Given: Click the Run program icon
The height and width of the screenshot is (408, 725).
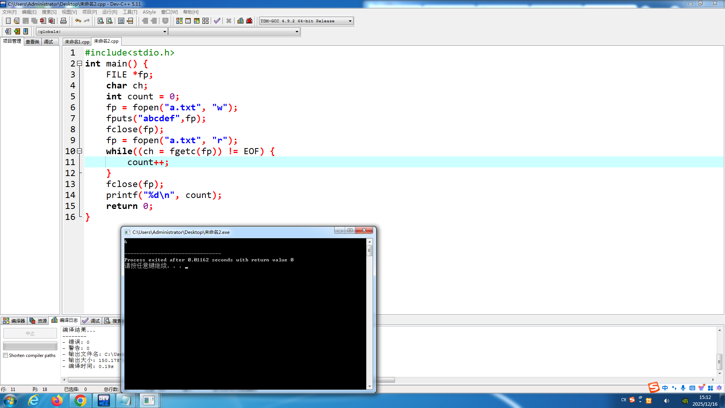Looking at the screenshot, I should point(188,21).
